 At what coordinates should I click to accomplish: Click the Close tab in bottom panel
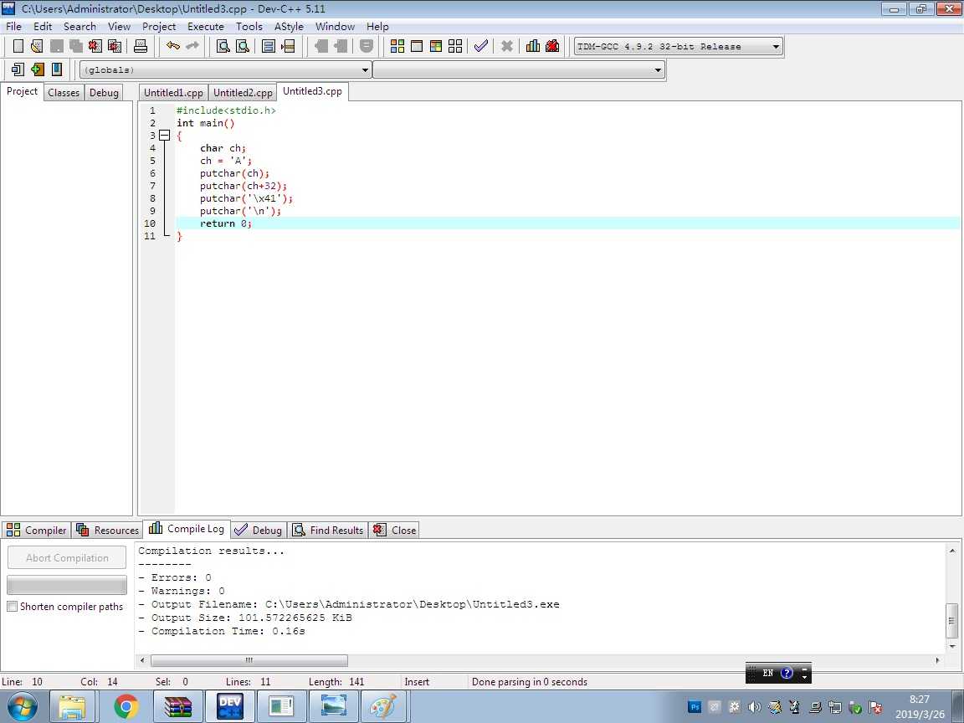point(395,530)
